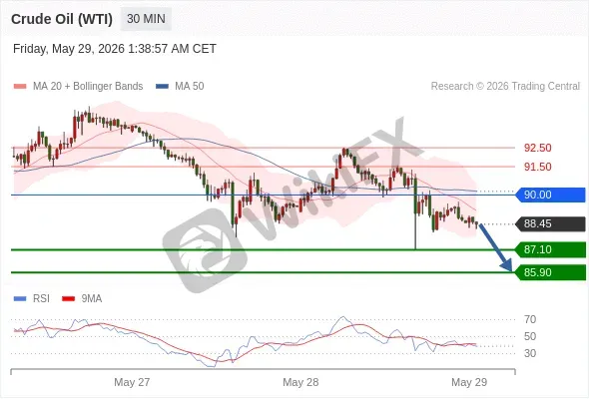
Task: Click the pink MA 20 legend swatch
Action: pos(20,87)
